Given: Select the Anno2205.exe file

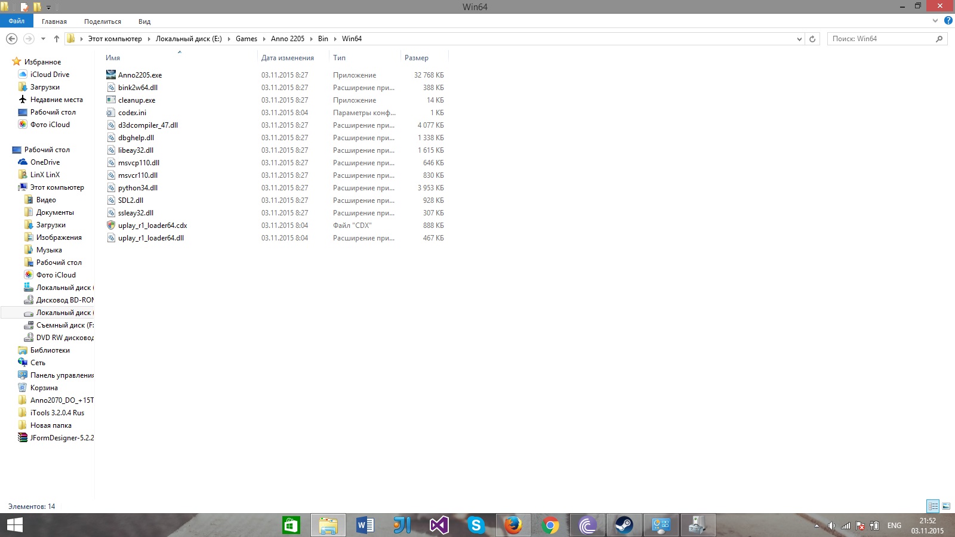Looking at the screenshot, I should coord(140,75).
